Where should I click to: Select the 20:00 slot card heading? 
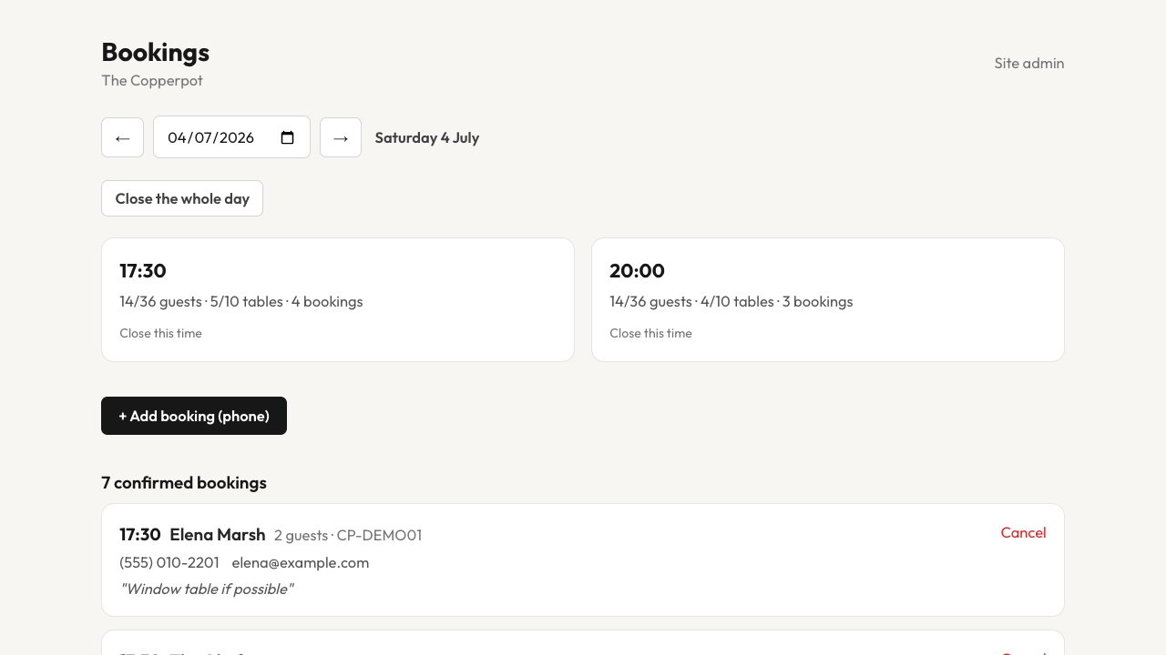pos(637,270)
